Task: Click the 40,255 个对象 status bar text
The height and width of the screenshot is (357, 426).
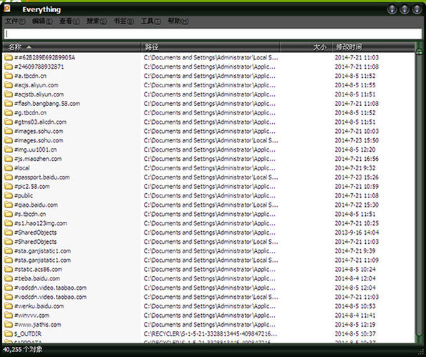Action: pyautogui.click(x=23, y=349)
